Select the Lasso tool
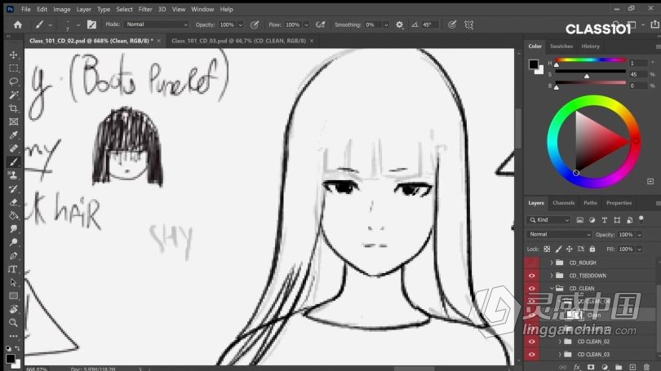The image size is (661, 371). click(x=14, y=82)
